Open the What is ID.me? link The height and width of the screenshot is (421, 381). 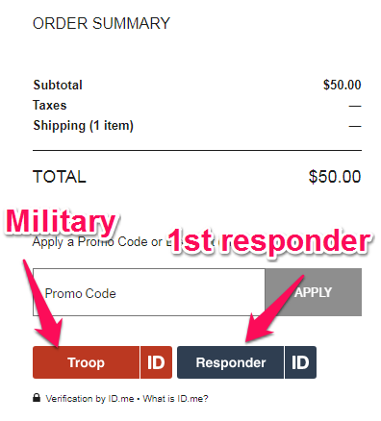(175, 399)
